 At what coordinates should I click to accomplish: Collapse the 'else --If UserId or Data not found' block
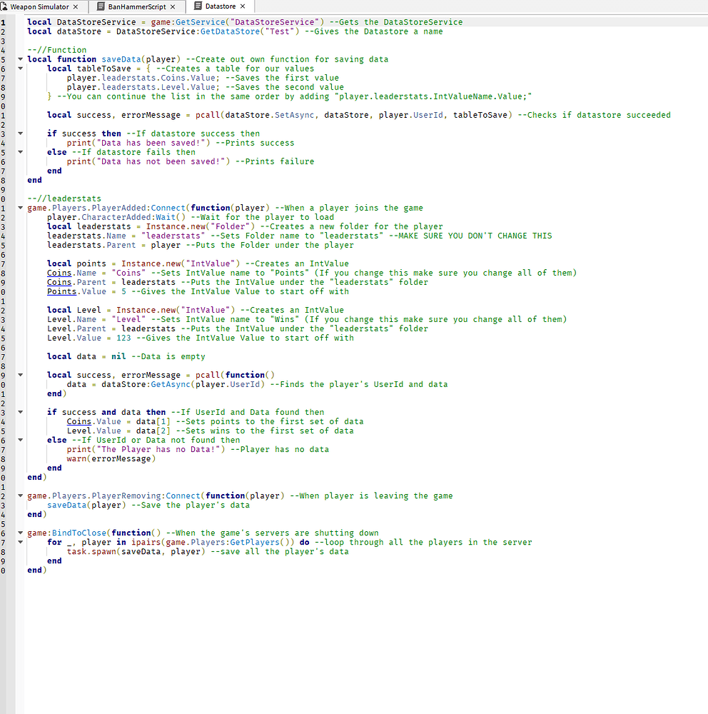point(20,440)
